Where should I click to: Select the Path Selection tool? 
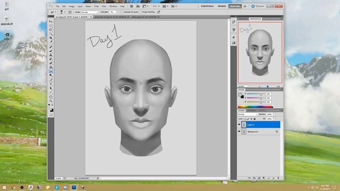coord(51,89)
